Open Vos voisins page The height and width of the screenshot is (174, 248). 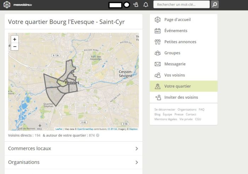point(174,75)
